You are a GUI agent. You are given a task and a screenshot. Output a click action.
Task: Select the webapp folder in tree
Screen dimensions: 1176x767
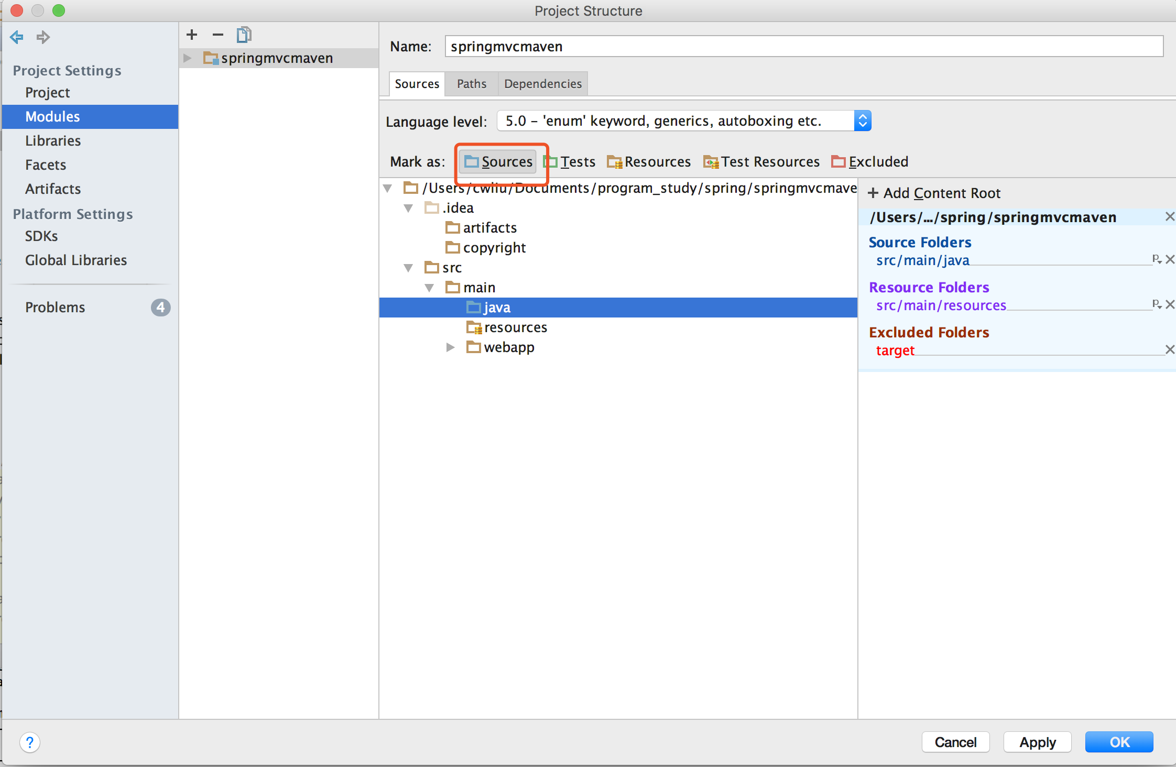(x=500, y=347)
